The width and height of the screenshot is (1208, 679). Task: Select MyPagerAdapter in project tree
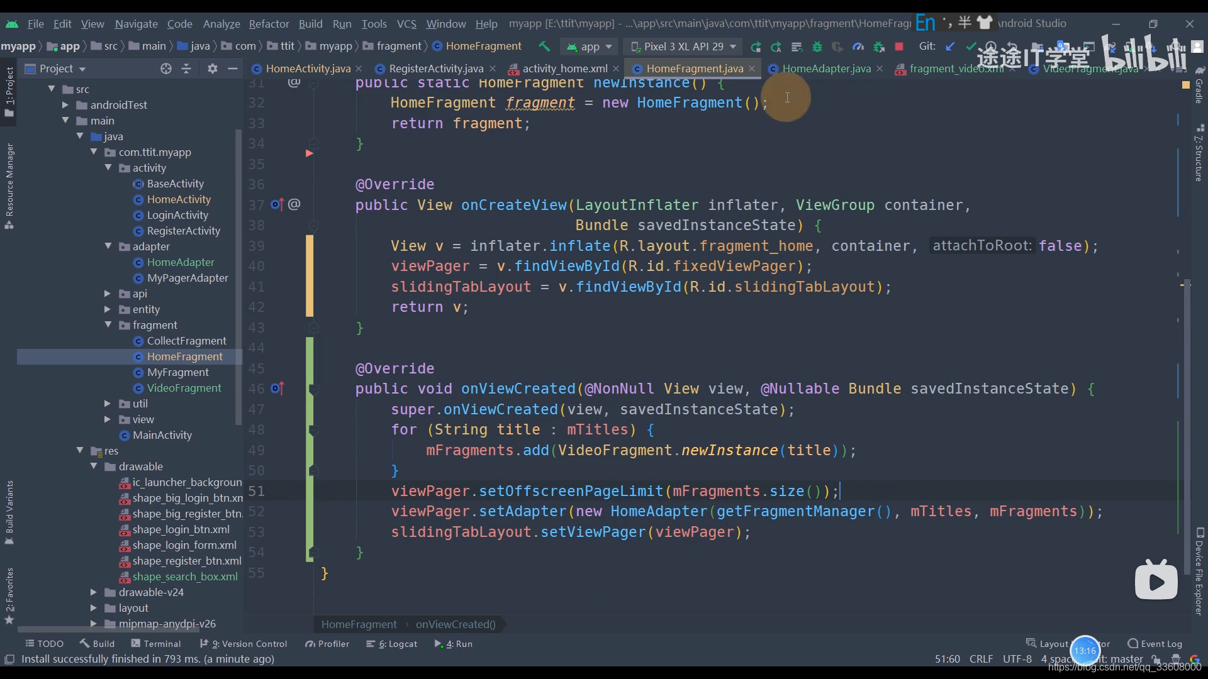187,278
